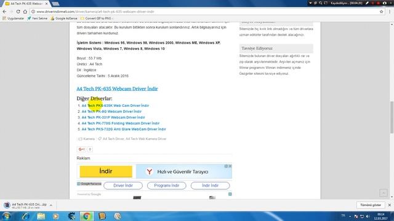The width and height of the screenshot is (394, 221).
Task: Open the A4 Tech Web Kamera Driver tag
Action: click(x=146, y=139)
